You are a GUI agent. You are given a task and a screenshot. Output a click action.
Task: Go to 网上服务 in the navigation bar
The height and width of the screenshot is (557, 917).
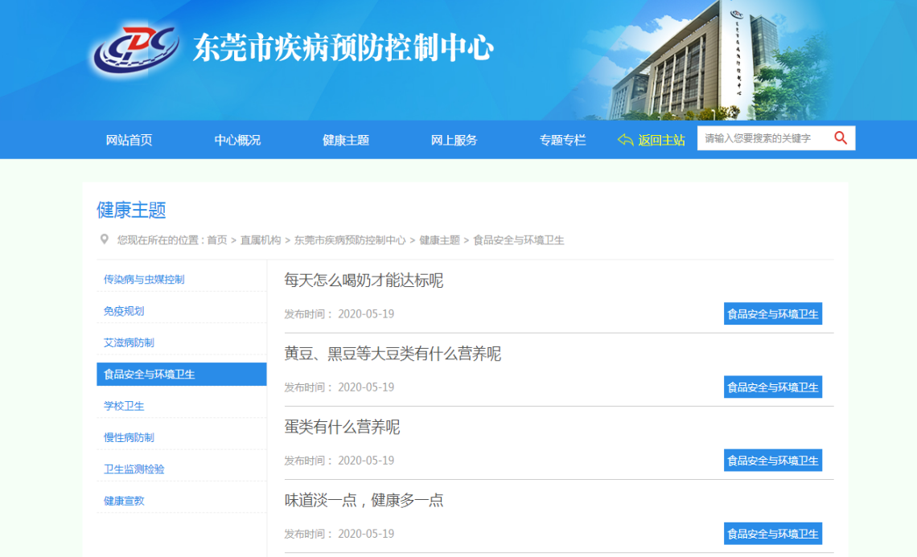click(454, 140)
